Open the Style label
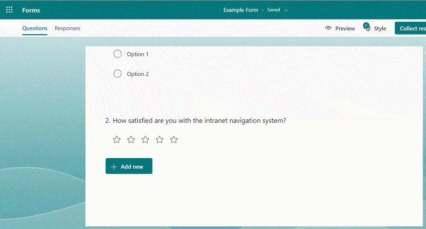This screenshot has width=426, height=229. pyautogui.click(x=380, y=29)
